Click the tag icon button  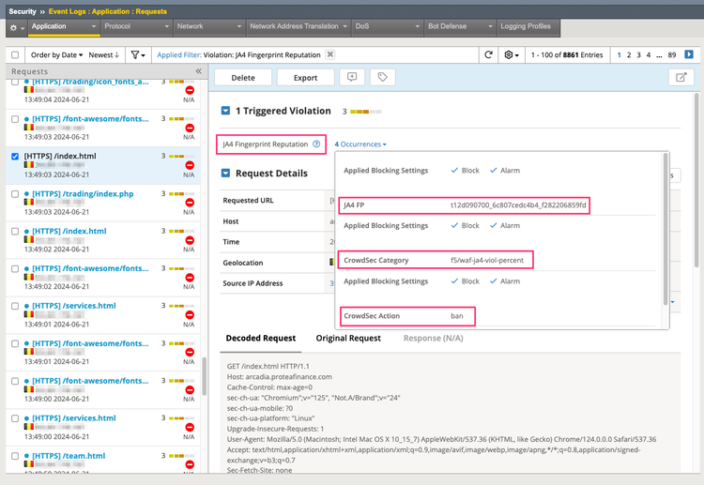(x=382, y=78)
